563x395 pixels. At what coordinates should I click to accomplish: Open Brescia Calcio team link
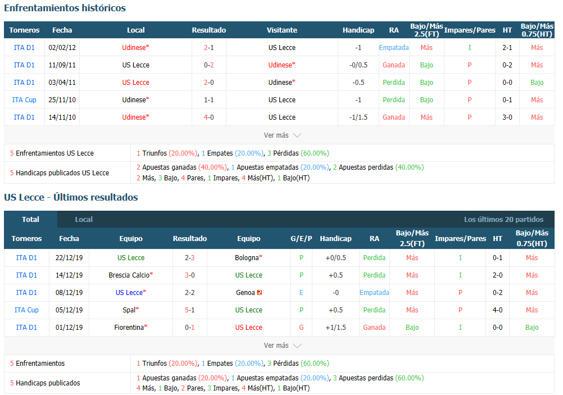pos(131,275)
